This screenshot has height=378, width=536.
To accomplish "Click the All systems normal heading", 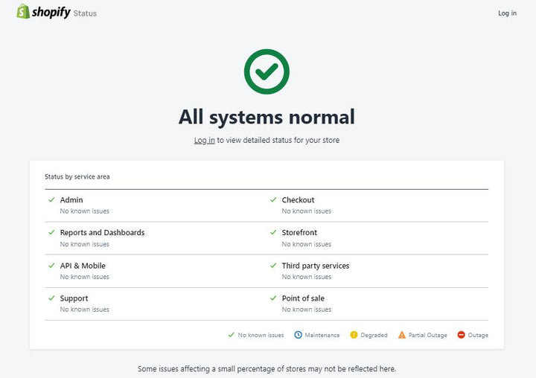I will point(267,117).
